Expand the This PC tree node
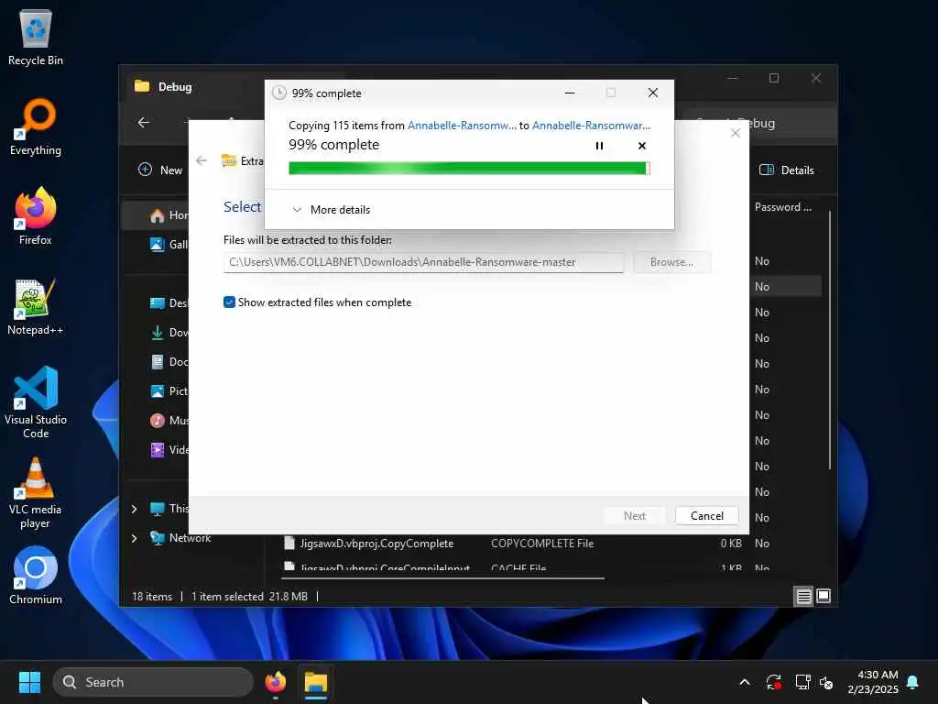This screenshot has width=938, height=704. point(134,509)
